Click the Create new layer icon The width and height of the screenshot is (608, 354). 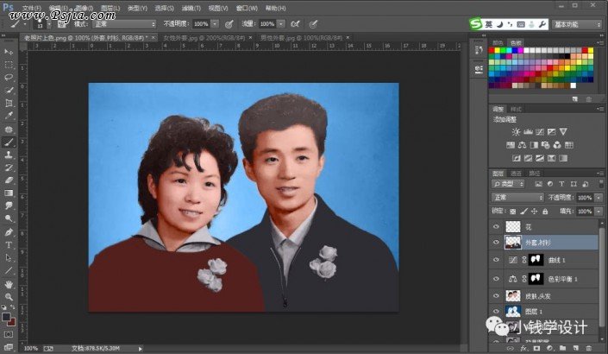click(x=575, y=348)
